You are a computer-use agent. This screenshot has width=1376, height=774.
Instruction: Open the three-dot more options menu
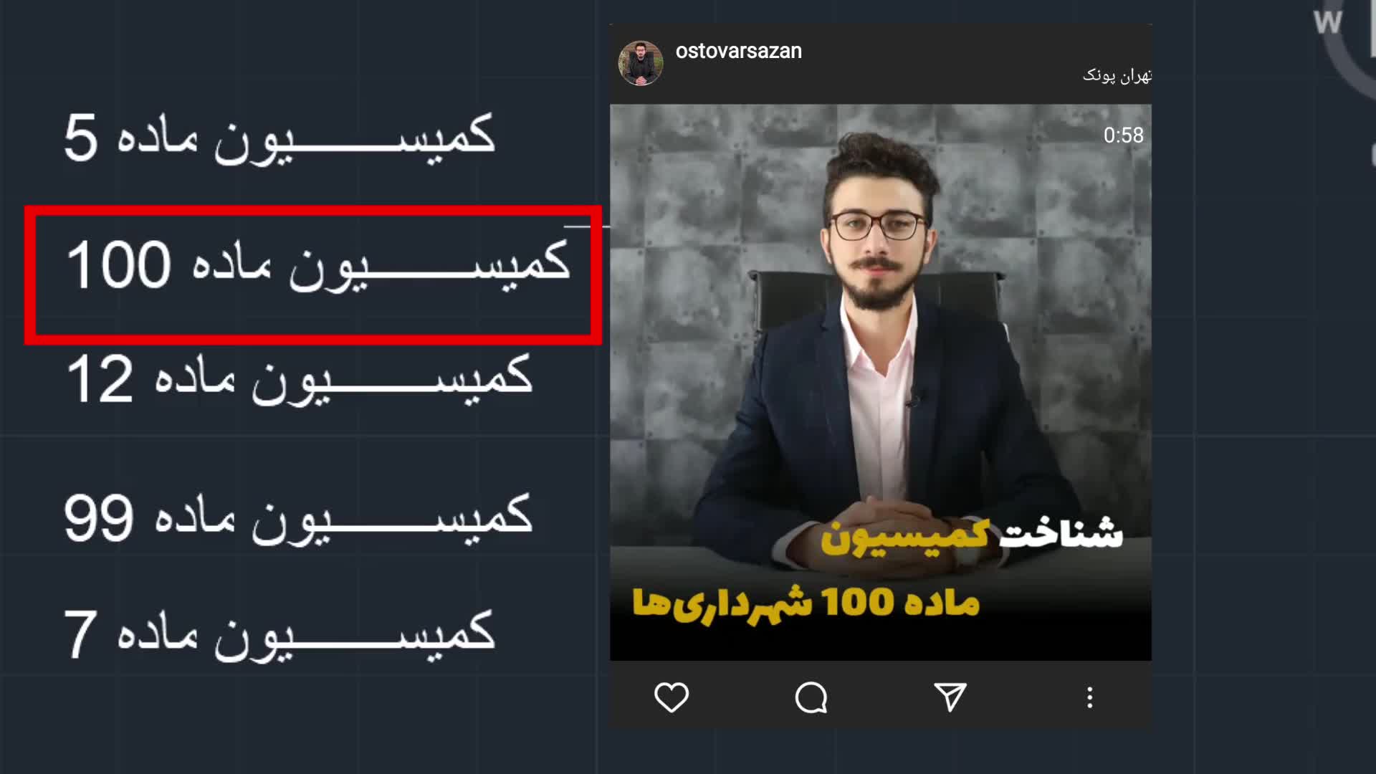pyautogui.click(x=1089, y=697)
